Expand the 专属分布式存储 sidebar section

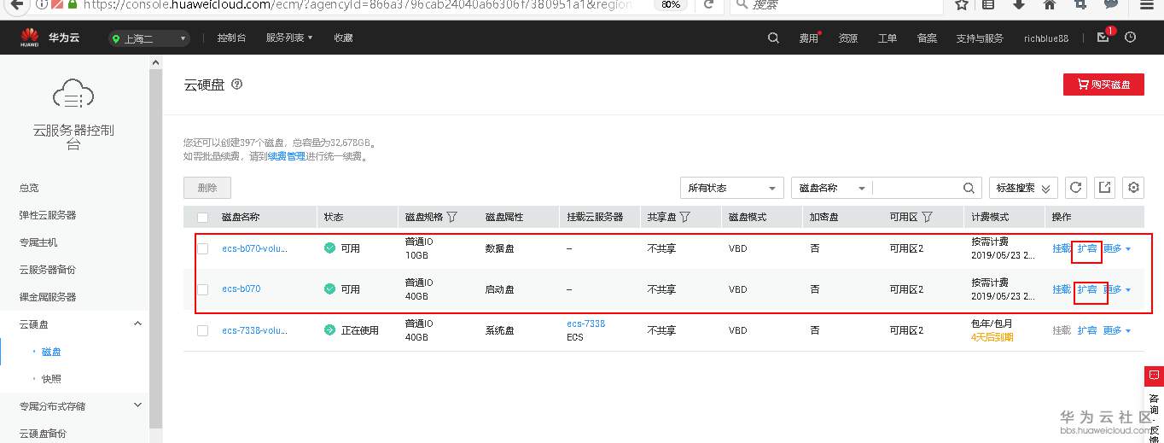click(138, 405)
